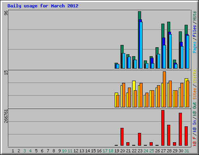Click the tallest orange sites bar for day 27

pos(164,89)
